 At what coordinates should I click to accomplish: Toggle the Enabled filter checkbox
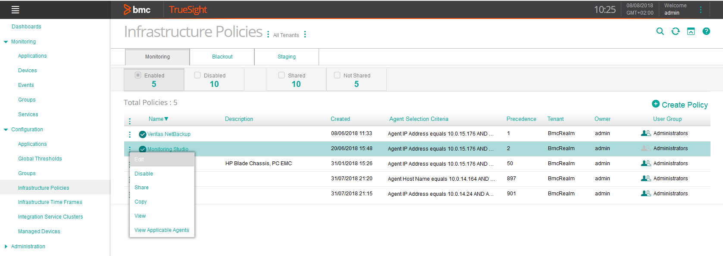(x=138, y=75)
